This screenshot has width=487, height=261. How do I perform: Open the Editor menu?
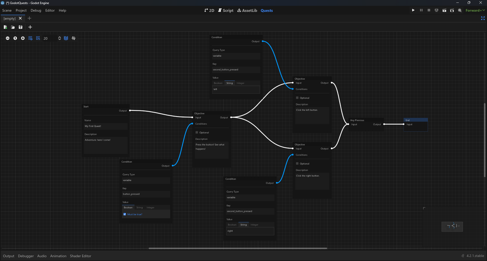click(50, 10)
